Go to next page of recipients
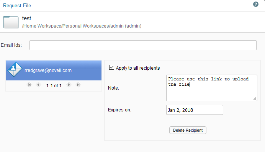 click(69, 85)
